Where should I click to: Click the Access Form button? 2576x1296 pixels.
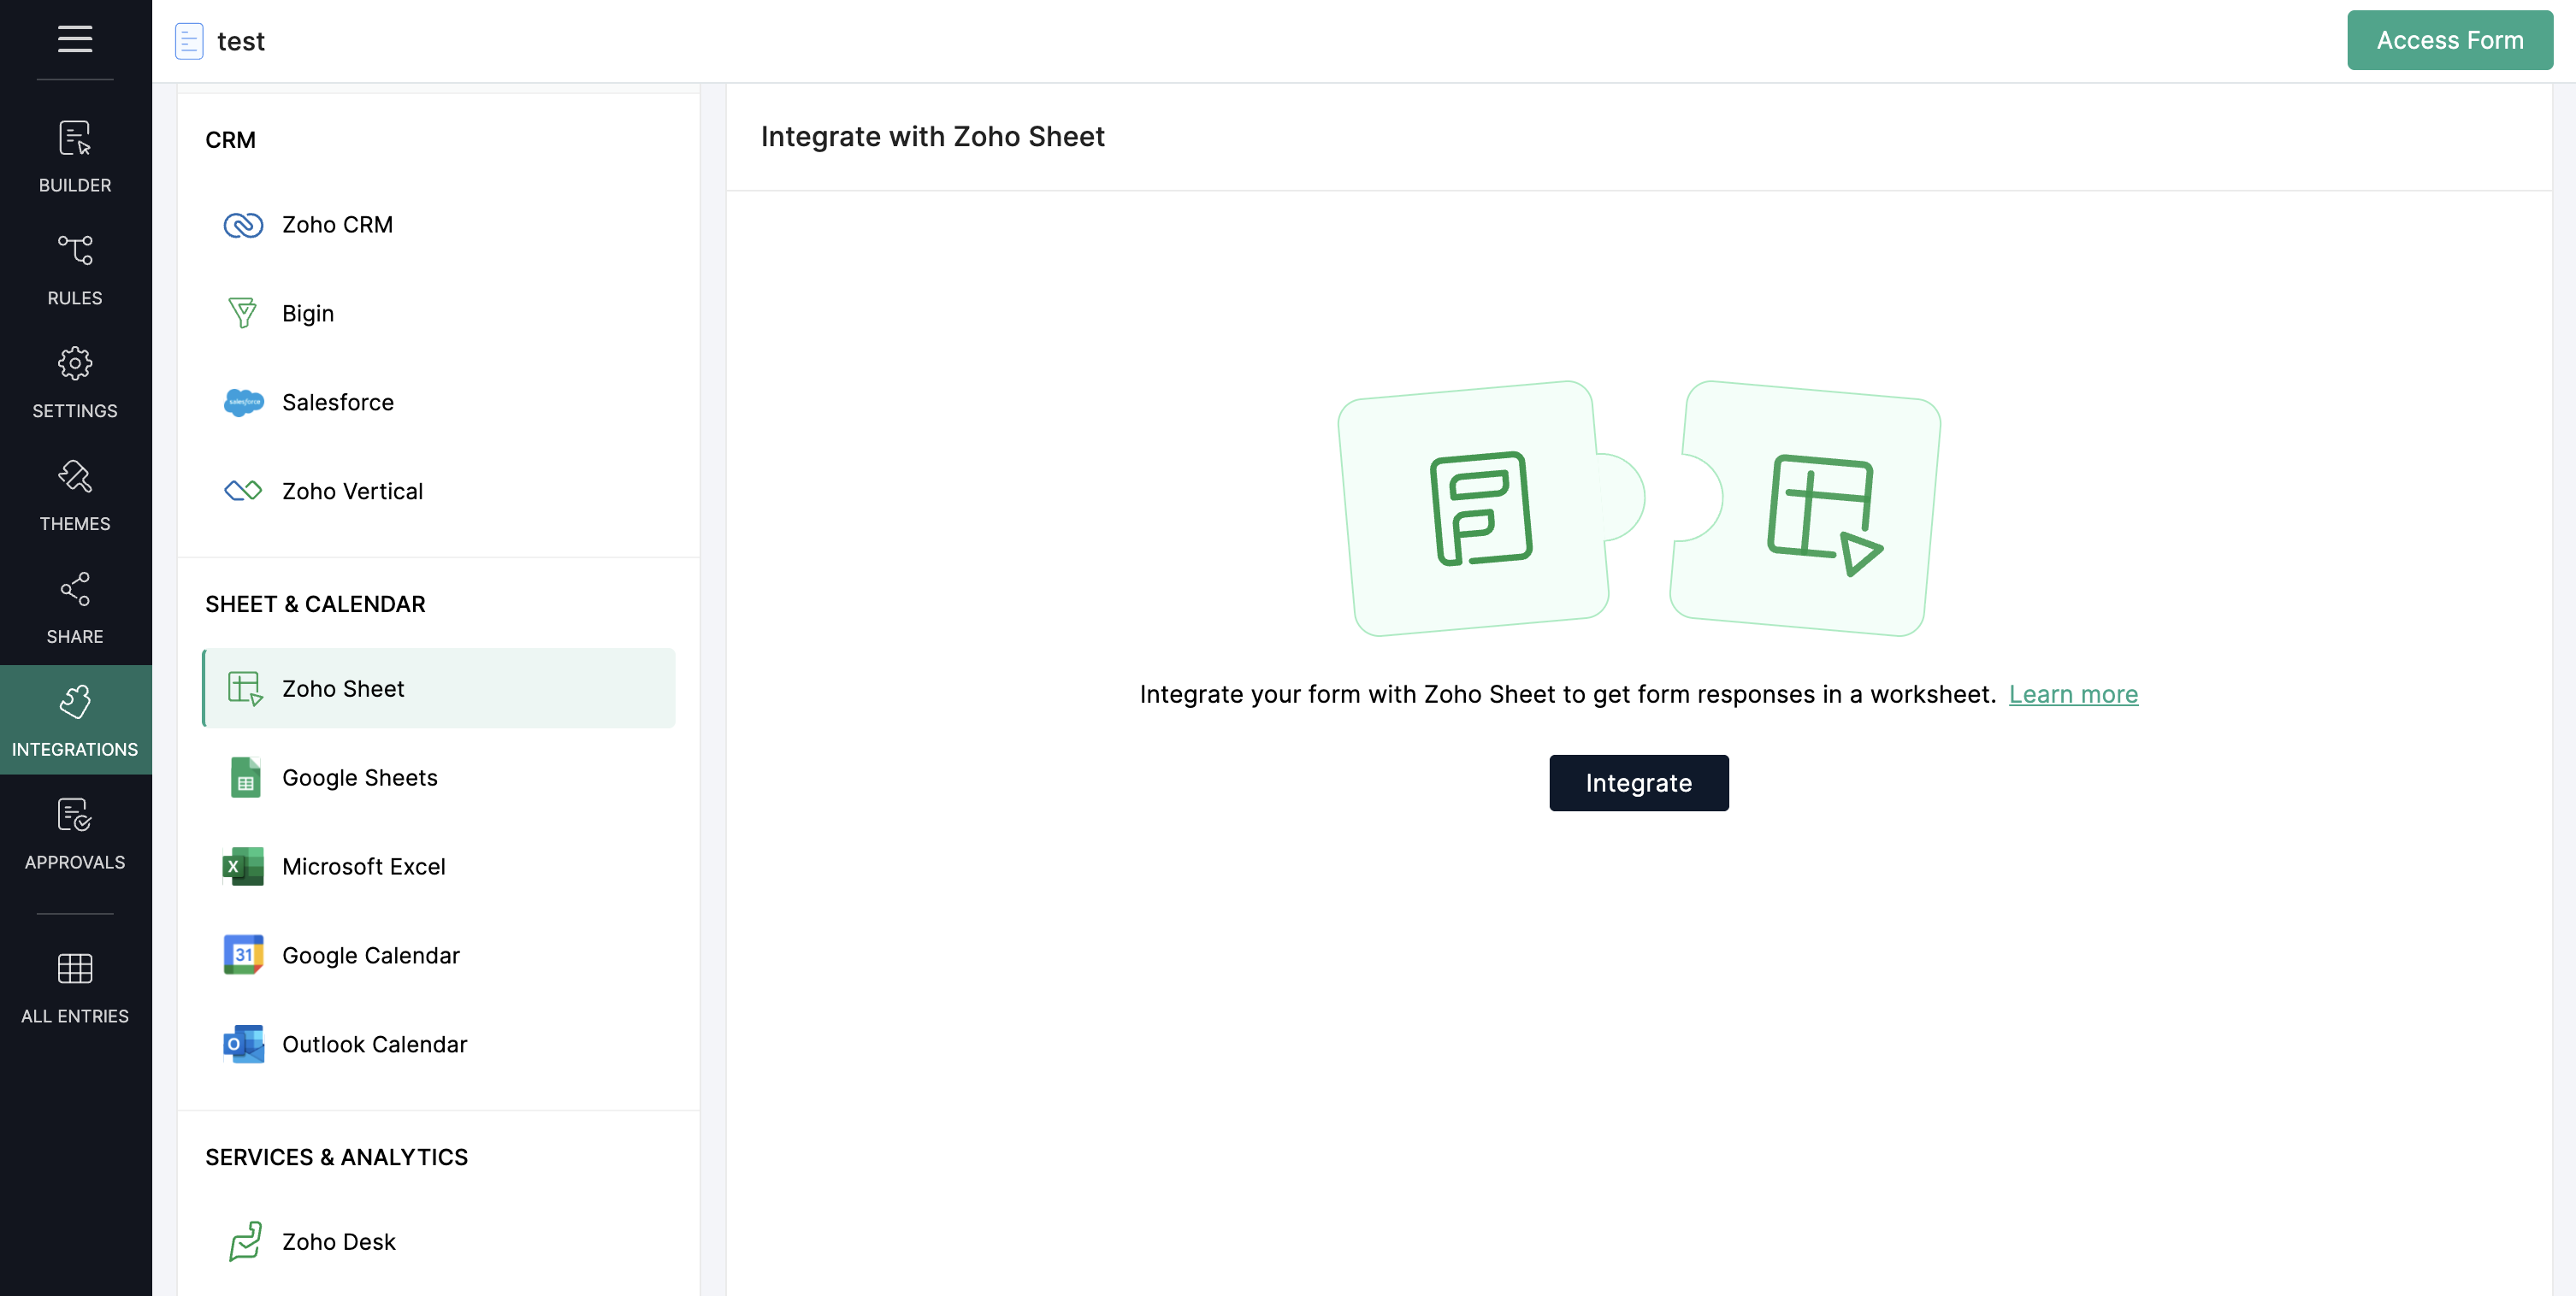2449,40
